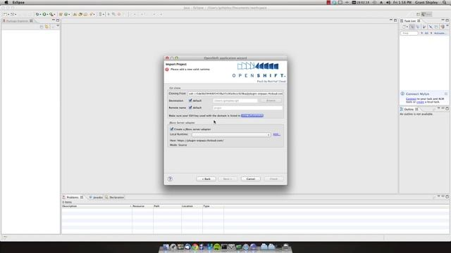The width and height of the screenshot is (451, 253).
Task: Click the Back button in wizard
Action: 206,179
